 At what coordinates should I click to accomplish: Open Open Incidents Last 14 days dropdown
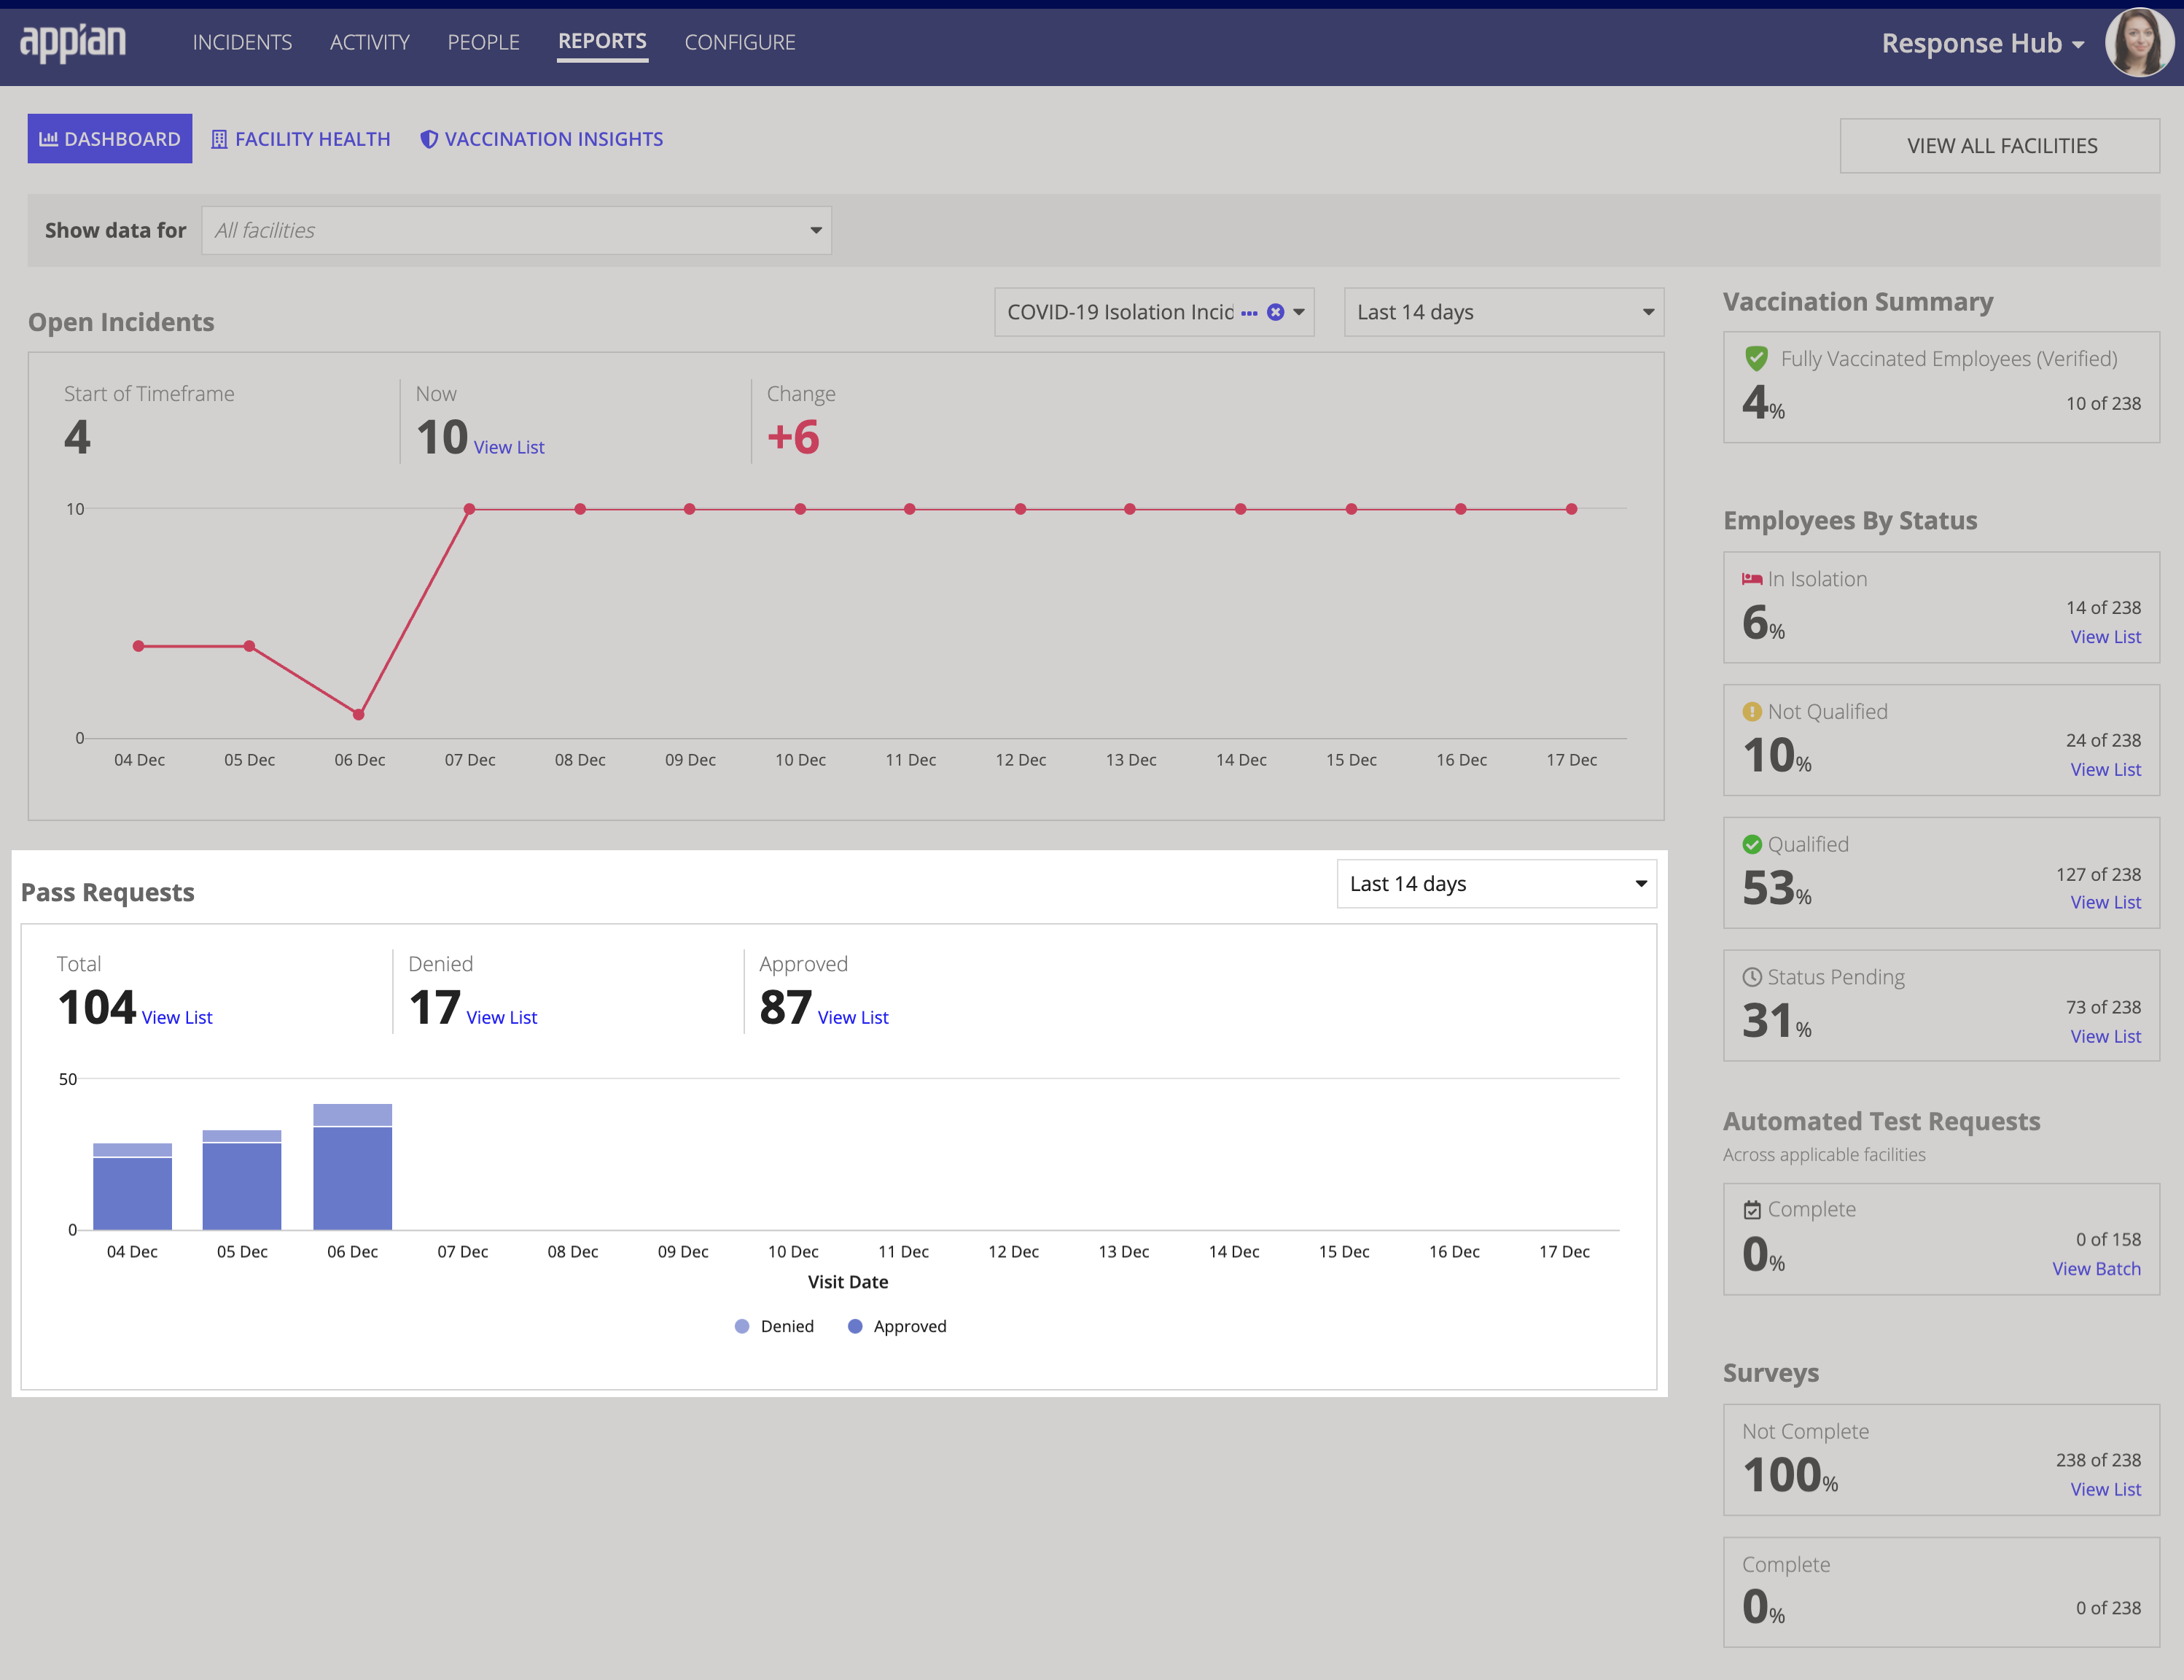pyautogui.click(x=1503, y=312)
